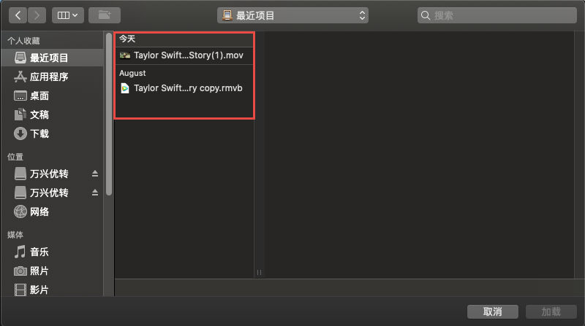585x326 pixels.
Task: Create a new folder from the toolbar
Action: [105, 15]
